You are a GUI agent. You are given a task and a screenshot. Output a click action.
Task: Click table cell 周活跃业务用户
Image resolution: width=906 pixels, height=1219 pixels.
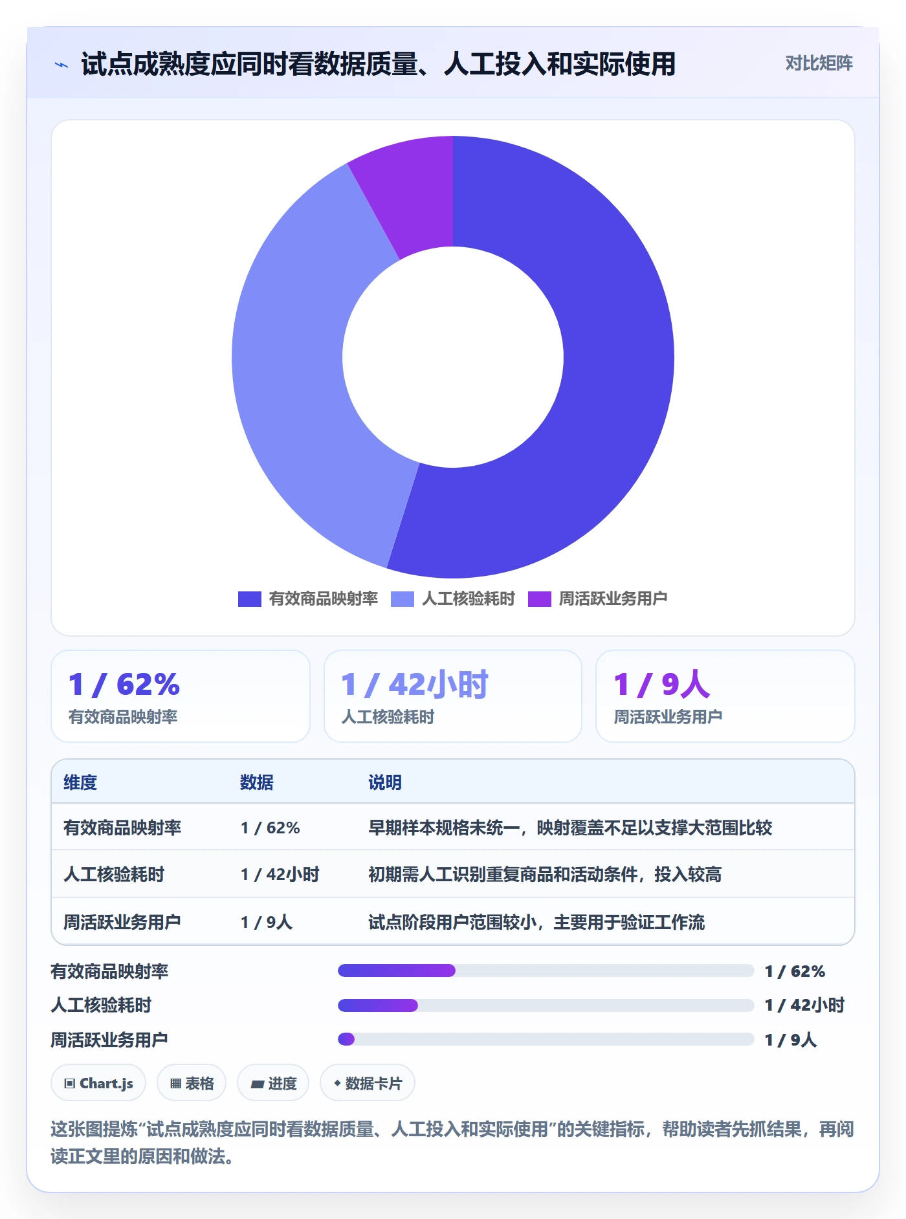coord(122,921)
